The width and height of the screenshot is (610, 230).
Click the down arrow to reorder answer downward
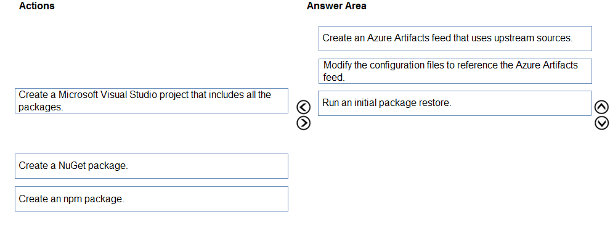[x=601, y=123]
